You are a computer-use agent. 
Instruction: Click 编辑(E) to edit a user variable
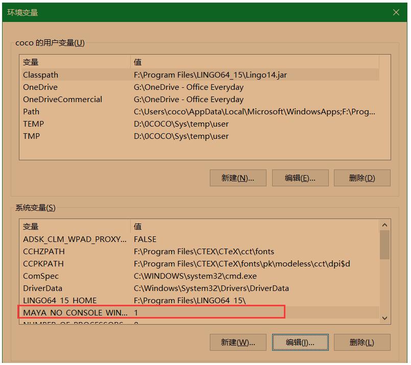300,178
